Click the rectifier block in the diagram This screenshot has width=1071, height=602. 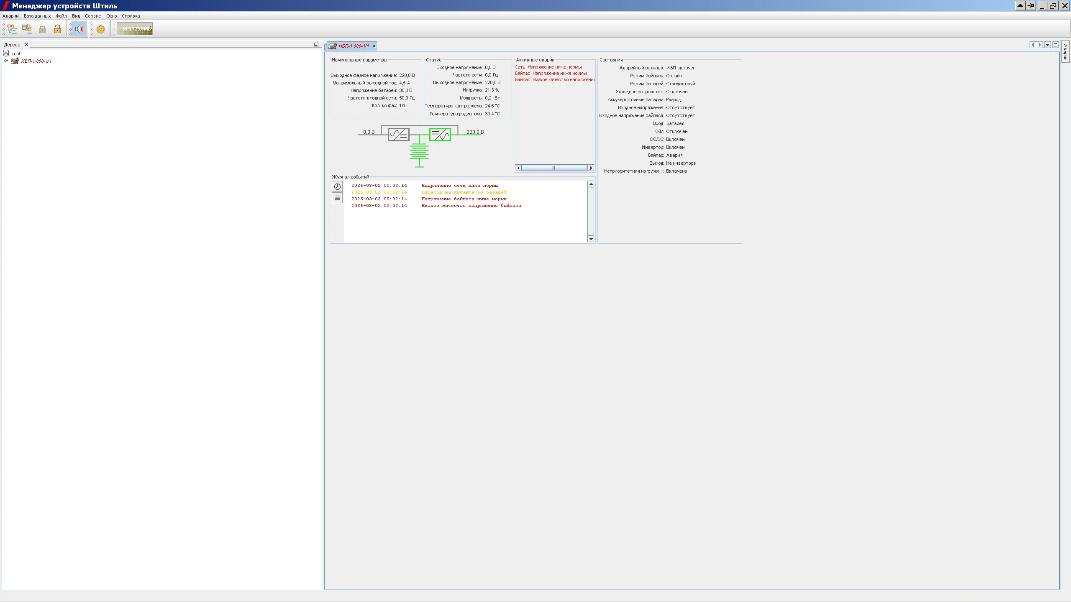398,135
